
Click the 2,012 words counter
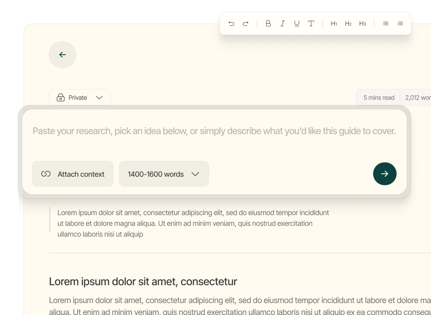pyautogui.click(x=417, y=97)
